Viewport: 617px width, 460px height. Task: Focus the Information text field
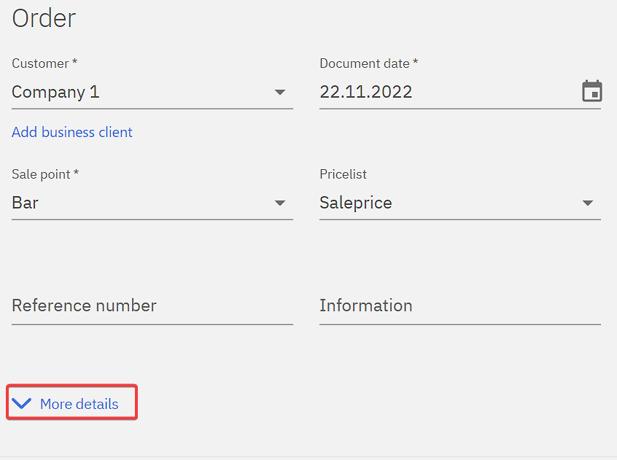pyautogui.click(x=459, y=306)
